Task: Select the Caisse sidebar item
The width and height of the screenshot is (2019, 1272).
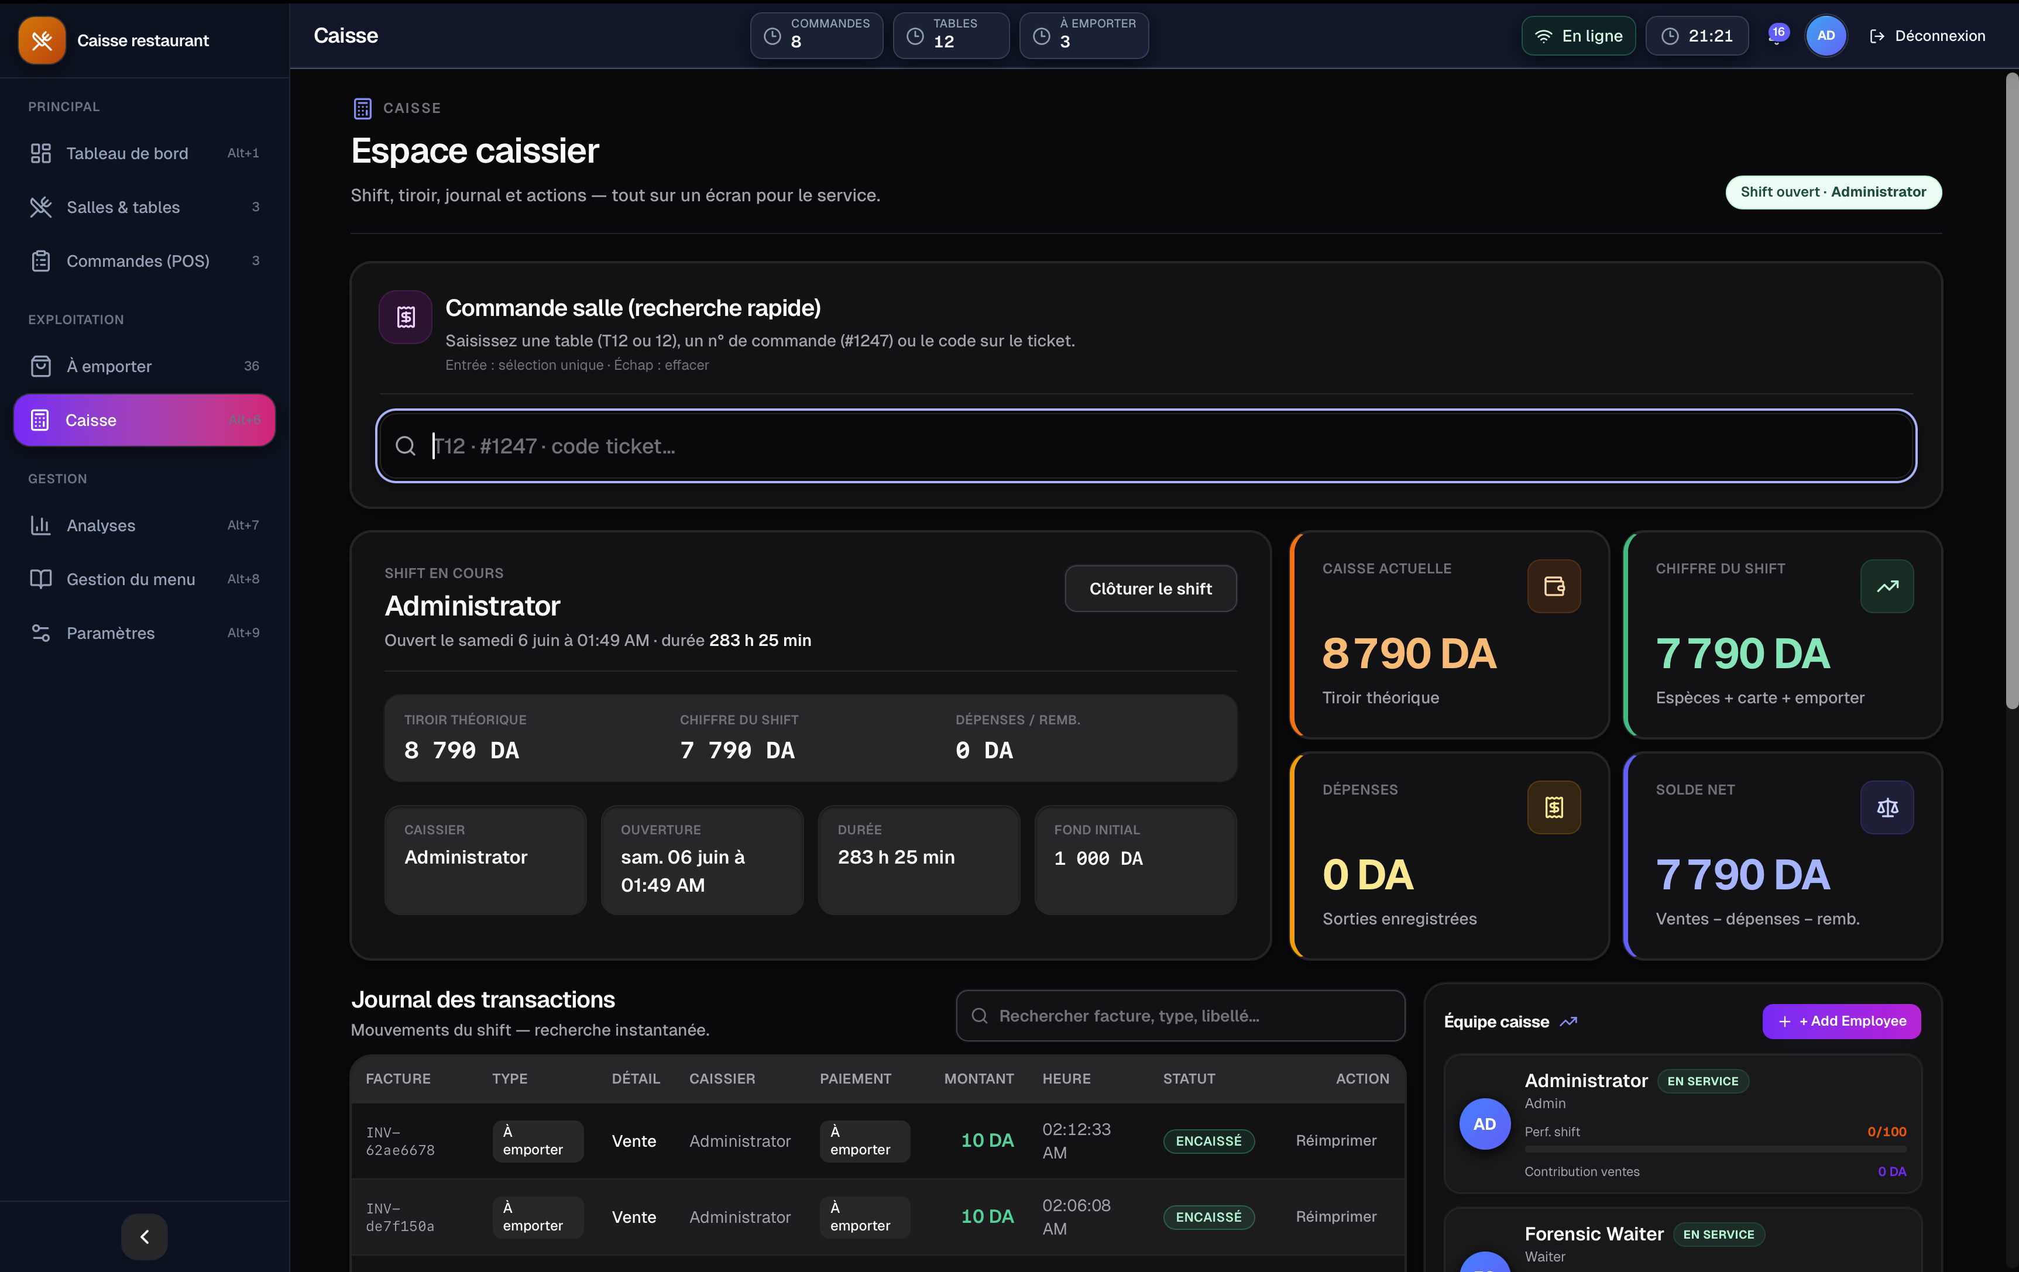Action: click(x=144, y=420)
